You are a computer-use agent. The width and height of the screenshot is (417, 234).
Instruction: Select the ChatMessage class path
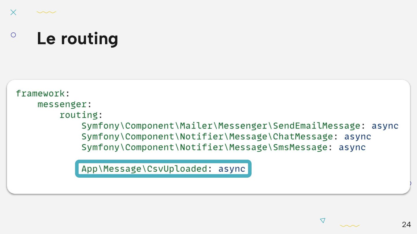[x=207, y=137]
